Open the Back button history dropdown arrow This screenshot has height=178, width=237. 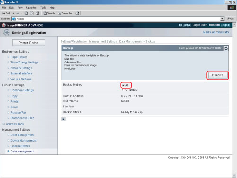tap(13, 13)
